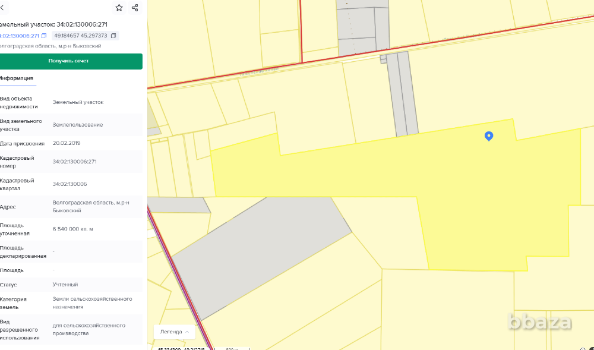Click the Статус value Учтенный

(x=65, y=285)
